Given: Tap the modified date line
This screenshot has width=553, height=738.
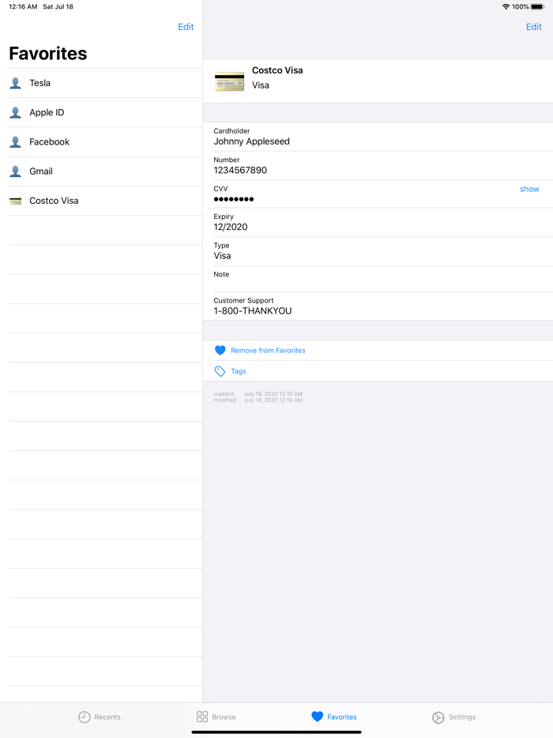Looking at the screenshot, I should coord(258,400).
